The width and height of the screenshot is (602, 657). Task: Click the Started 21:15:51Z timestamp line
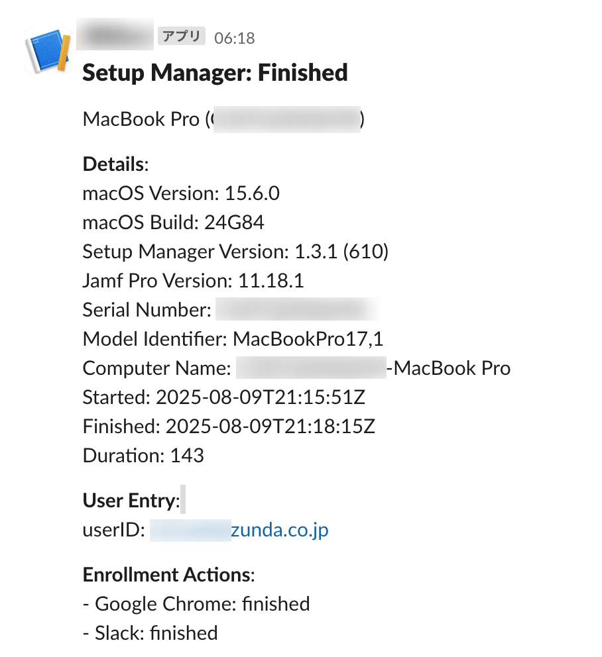coord(224,397)
